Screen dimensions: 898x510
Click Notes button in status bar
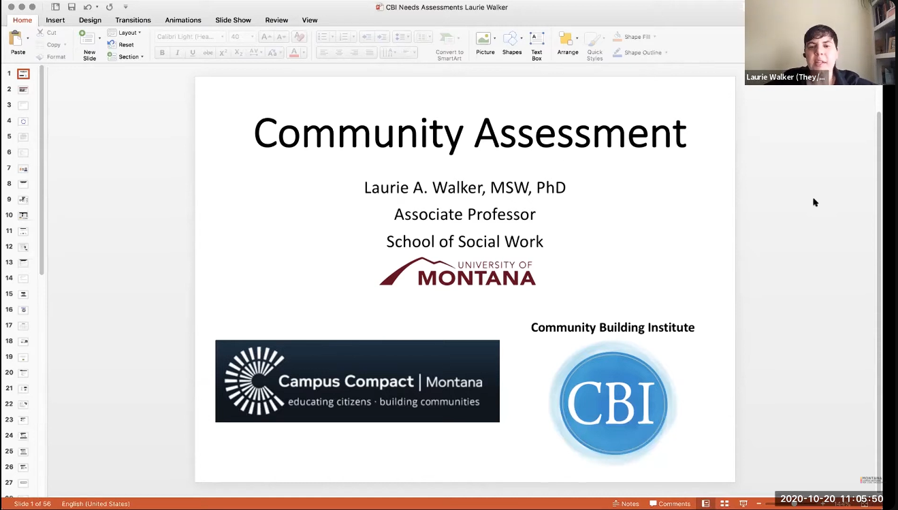point(626,504)
